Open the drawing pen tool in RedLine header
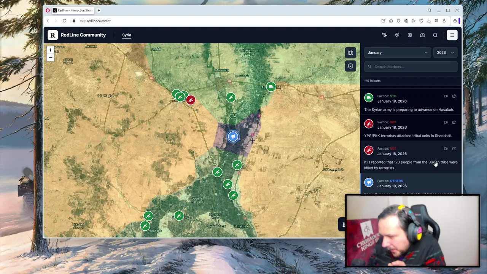Image resolution: width=487 pixels, height=274 pixels. pyautogui.click(x=384, y=35)
